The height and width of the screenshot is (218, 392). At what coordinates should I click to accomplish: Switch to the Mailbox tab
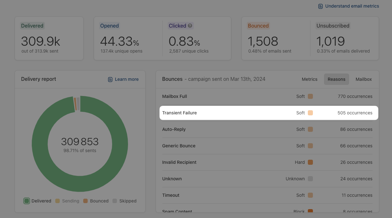point(363,79)
